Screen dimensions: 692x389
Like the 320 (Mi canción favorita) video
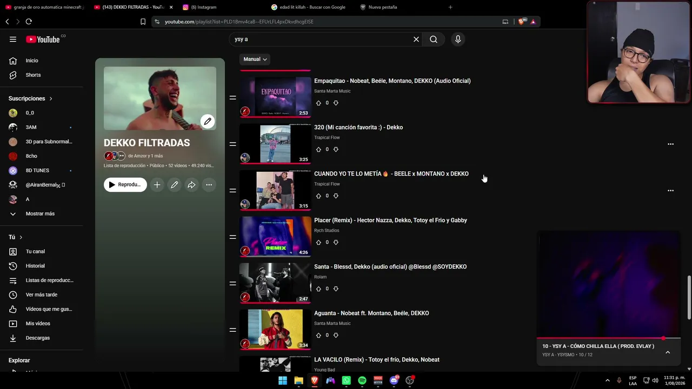pos(318,150)
